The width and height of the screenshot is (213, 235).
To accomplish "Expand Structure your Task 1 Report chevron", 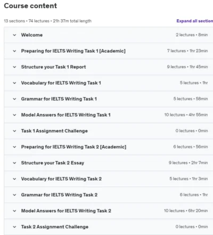I will tap(14, 67).
